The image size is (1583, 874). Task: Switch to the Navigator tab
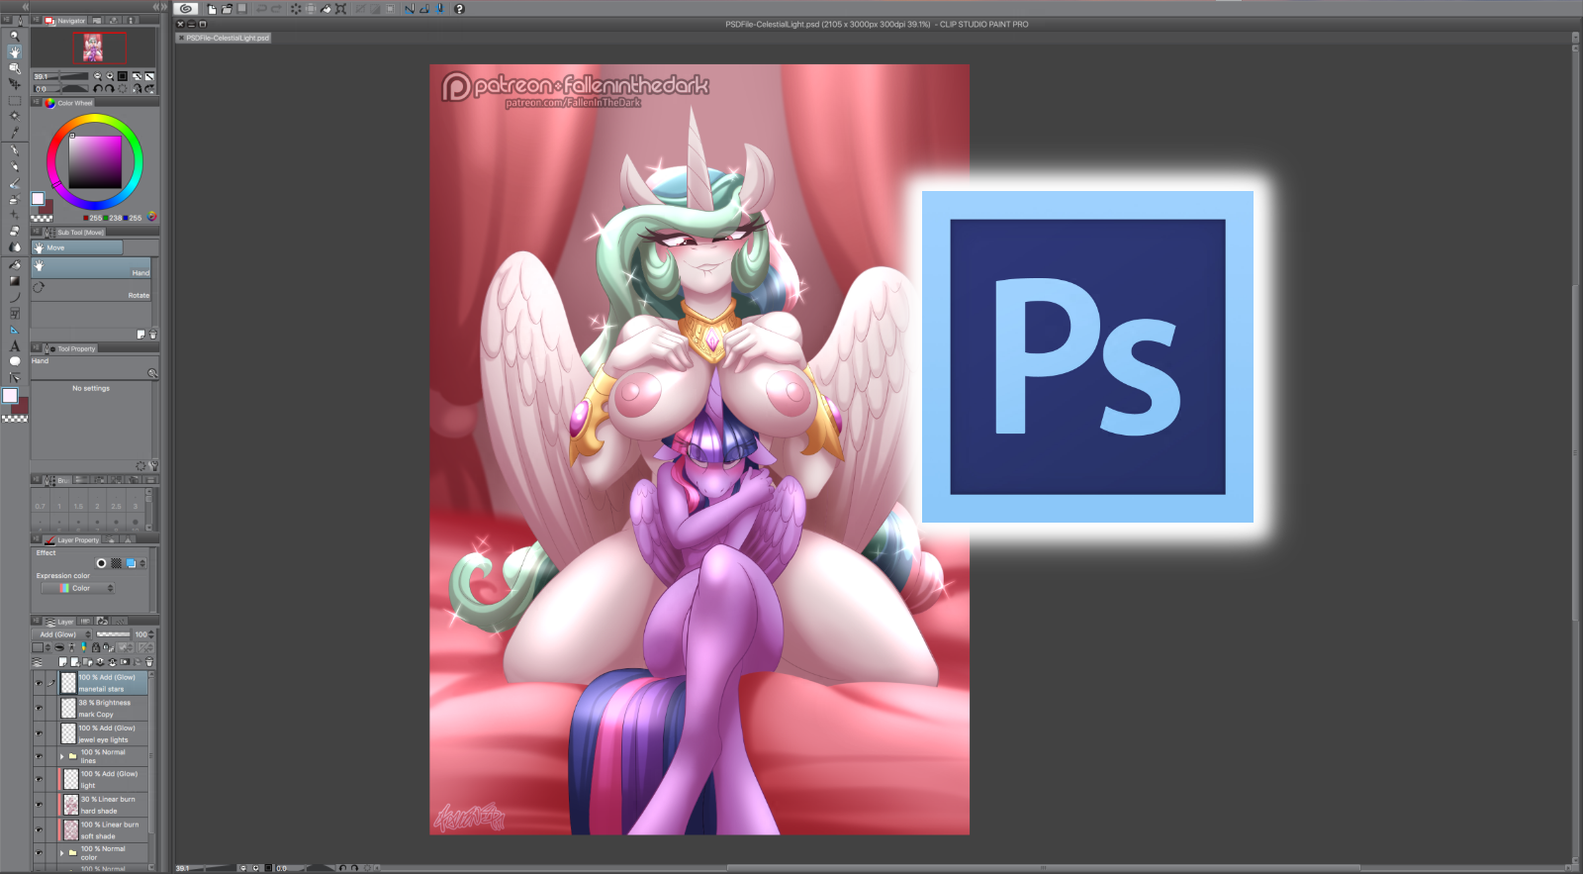pos(67,21)
